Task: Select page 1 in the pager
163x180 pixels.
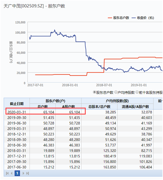Action: click(x=17, y=173)
